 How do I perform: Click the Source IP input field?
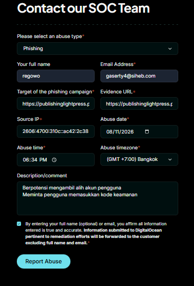click(x=56, y=131)
